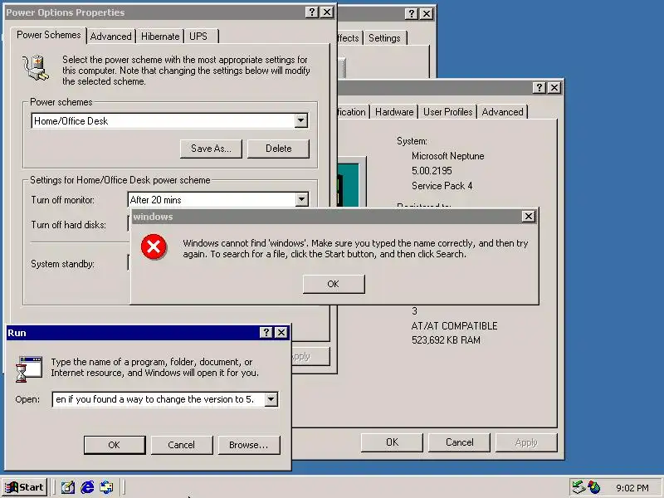Close the windows error dialog
This screenshot has width=664, height=498.
[x=528, y=217]
